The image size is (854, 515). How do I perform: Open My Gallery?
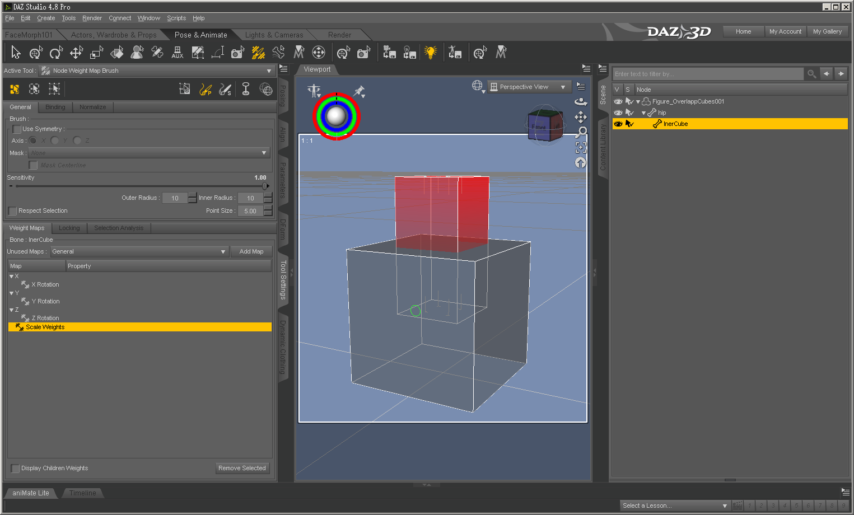pyautogui.click(x=828, y=31)
